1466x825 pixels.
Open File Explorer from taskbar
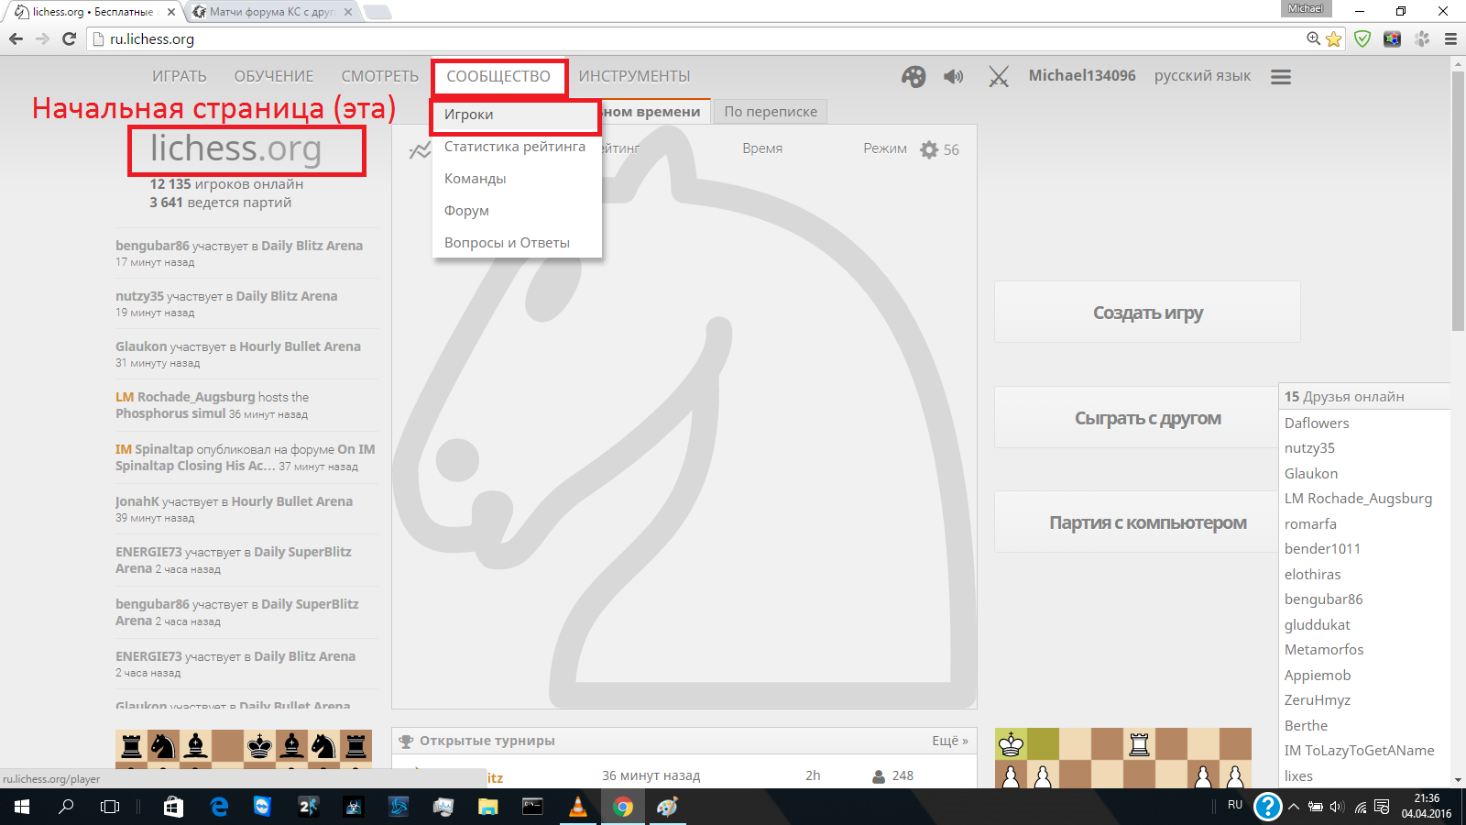click(487, 807)
